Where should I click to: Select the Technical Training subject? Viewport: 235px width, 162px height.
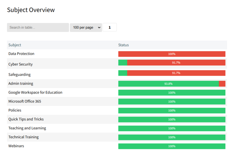click(x=23, y=137)
